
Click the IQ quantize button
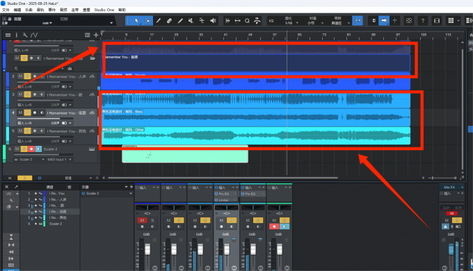click(271, 20)
